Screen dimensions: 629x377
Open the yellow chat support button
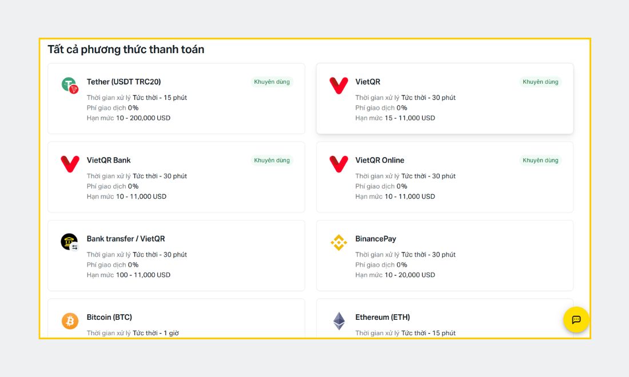576,320
